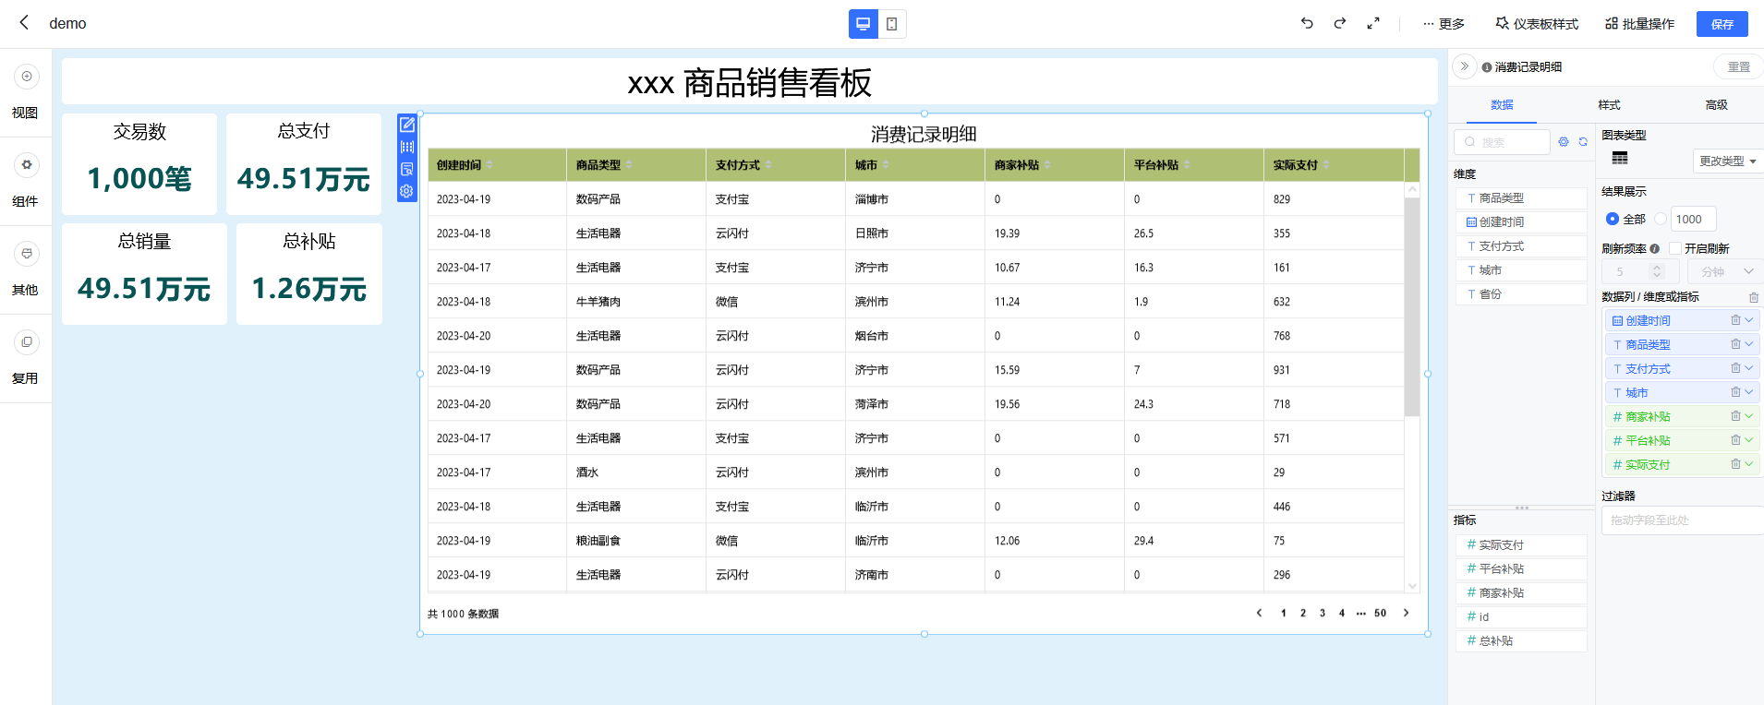Open field settings gear next to search
Viewport: 1764px width, 705px height.
pos(1564,142)
